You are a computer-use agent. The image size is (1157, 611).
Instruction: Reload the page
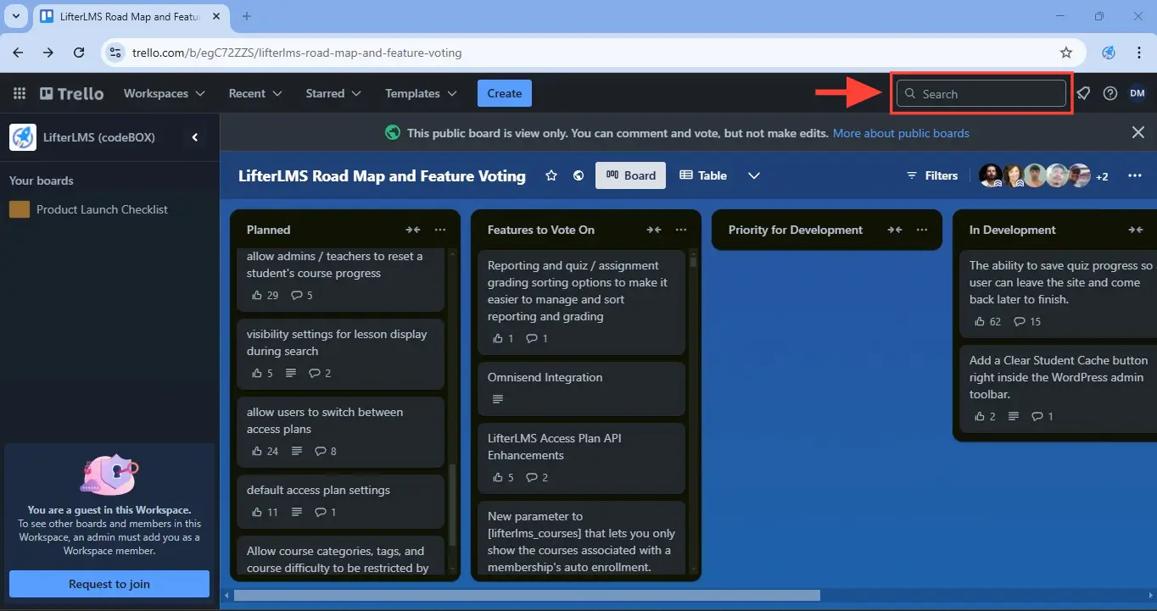point(79,53)
